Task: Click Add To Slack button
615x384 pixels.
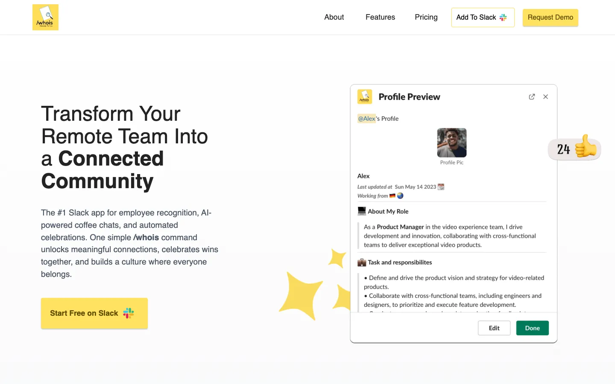Action: [483, 17]
